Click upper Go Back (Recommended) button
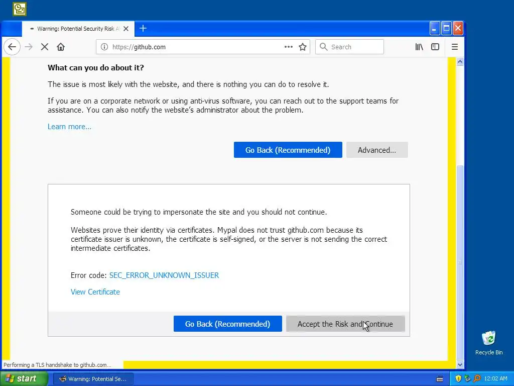 tap(288, 150)
